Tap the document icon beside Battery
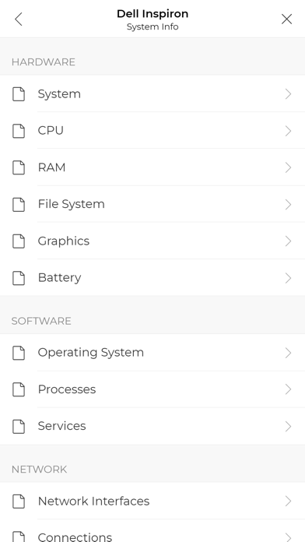This screenshot has width=305, height=542. click(x=19, y=277)
